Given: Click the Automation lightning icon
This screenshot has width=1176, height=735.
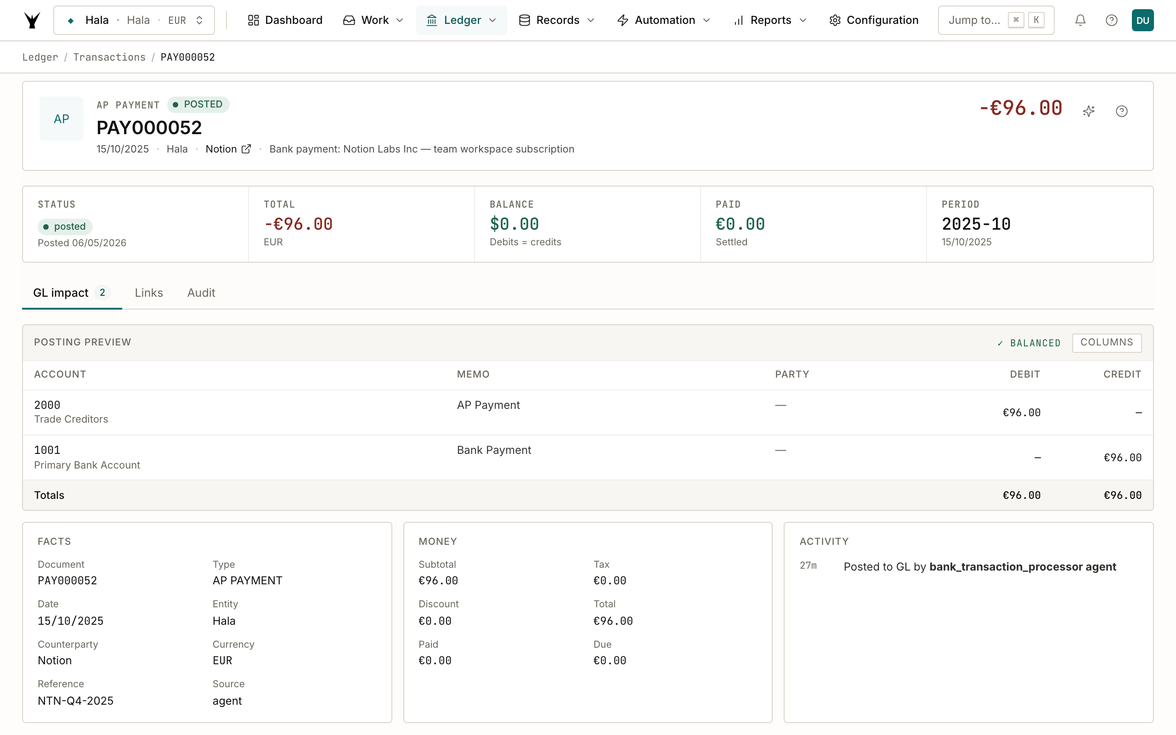Looking at the screenshot, I should coord(623,20).
